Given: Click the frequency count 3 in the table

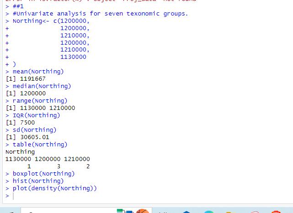Looking at the screenshot, I should (59, 166).
